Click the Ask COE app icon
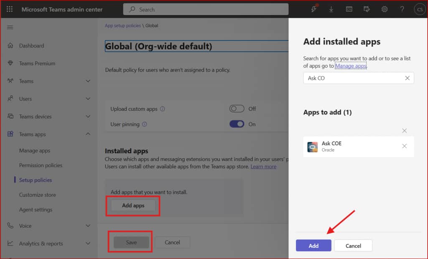Image resolution: width=428 pixels, height=259 pixels. click(313, 147)
